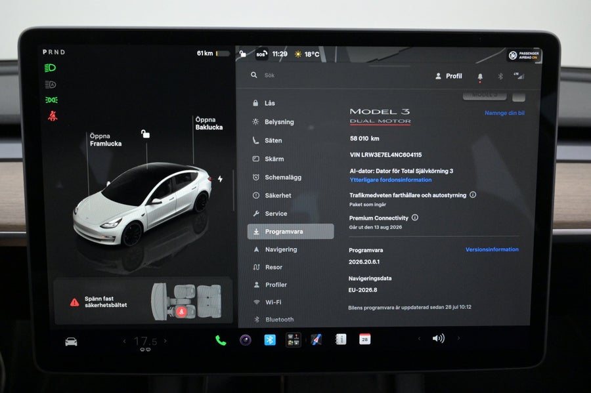This screenshot has height=393, width=591.
Task: Tap the auto high beam indicator icon
Action: [51, 85]
